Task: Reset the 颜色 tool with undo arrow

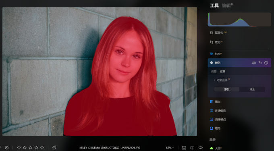Action: pyautogui.click(x=260, y=63)
